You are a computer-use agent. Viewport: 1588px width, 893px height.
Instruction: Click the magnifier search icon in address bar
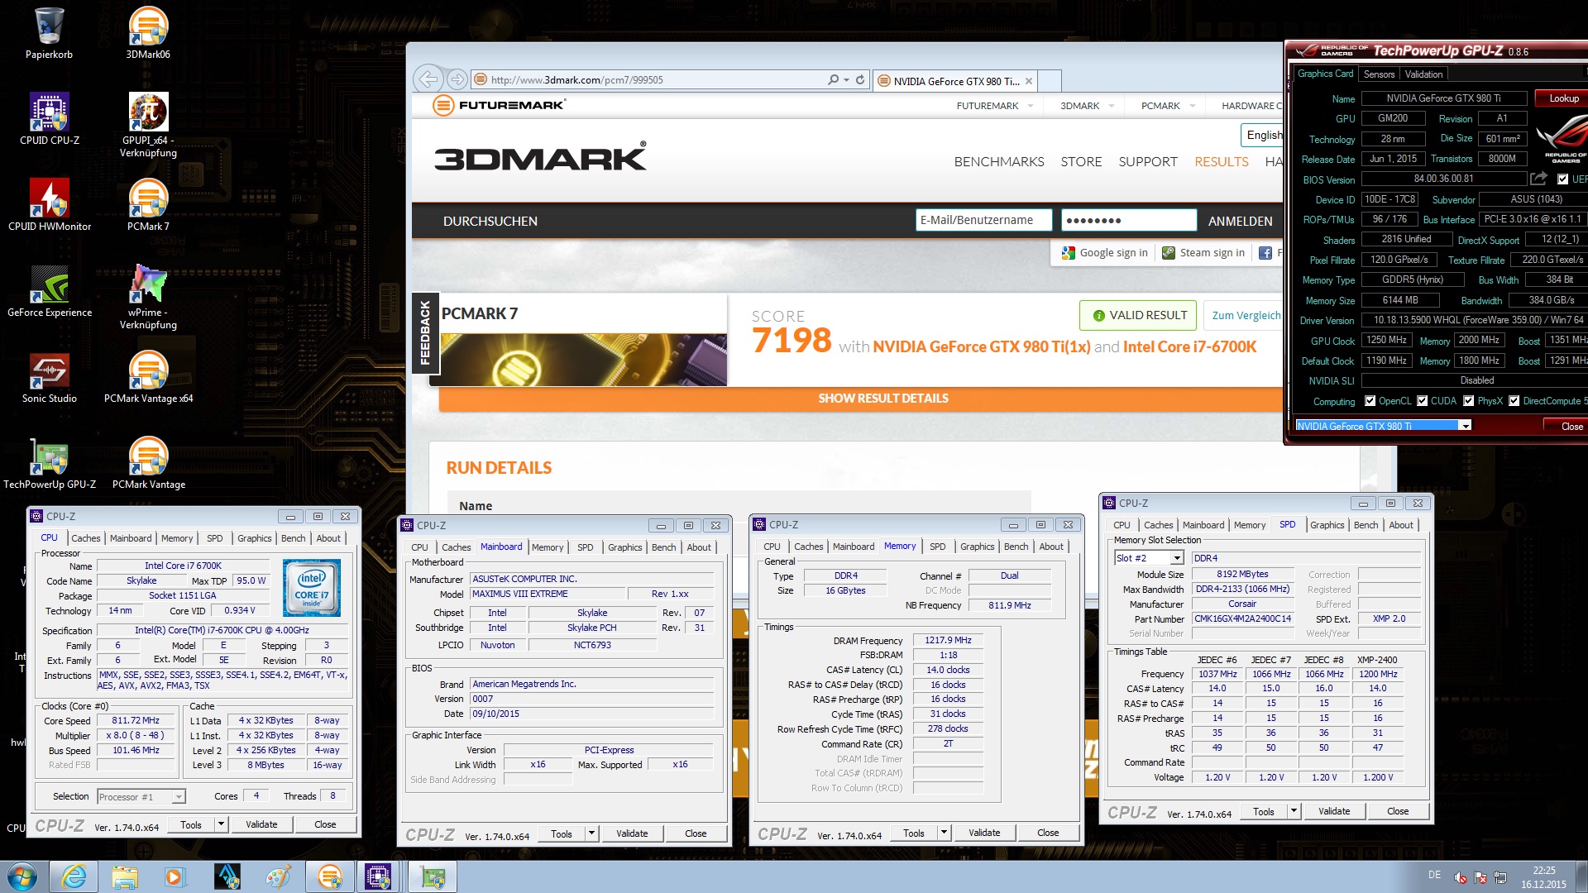tap(833, 79)
